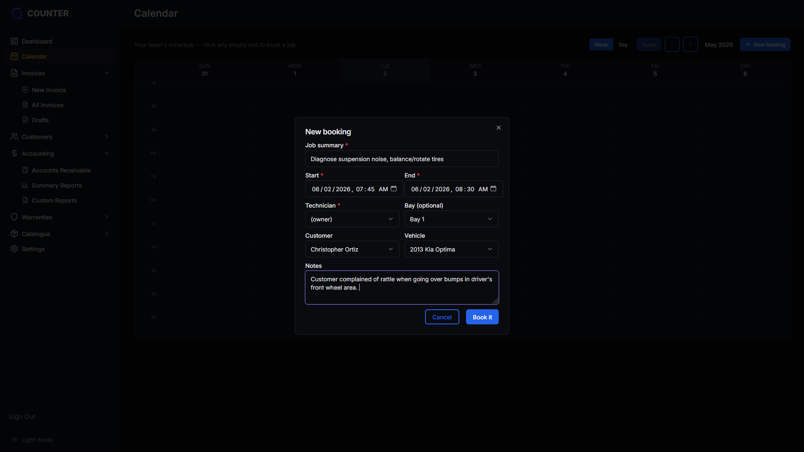The width and height of the screenshot is (804, 452).
Task: Click the Warranties shield icon
Action: click(x=14, y=217)
